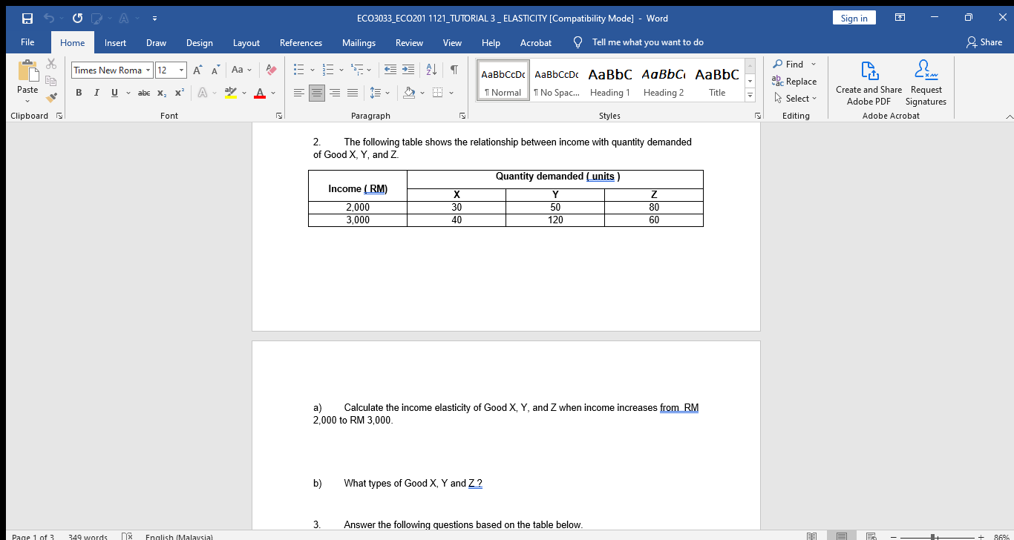This screenshot has height=540, width=1014.
Task: Toggle Underline formatting
Action: tap(113, 93)
